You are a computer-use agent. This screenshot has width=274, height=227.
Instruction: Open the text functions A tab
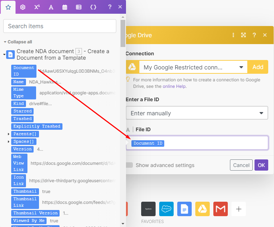51,7
